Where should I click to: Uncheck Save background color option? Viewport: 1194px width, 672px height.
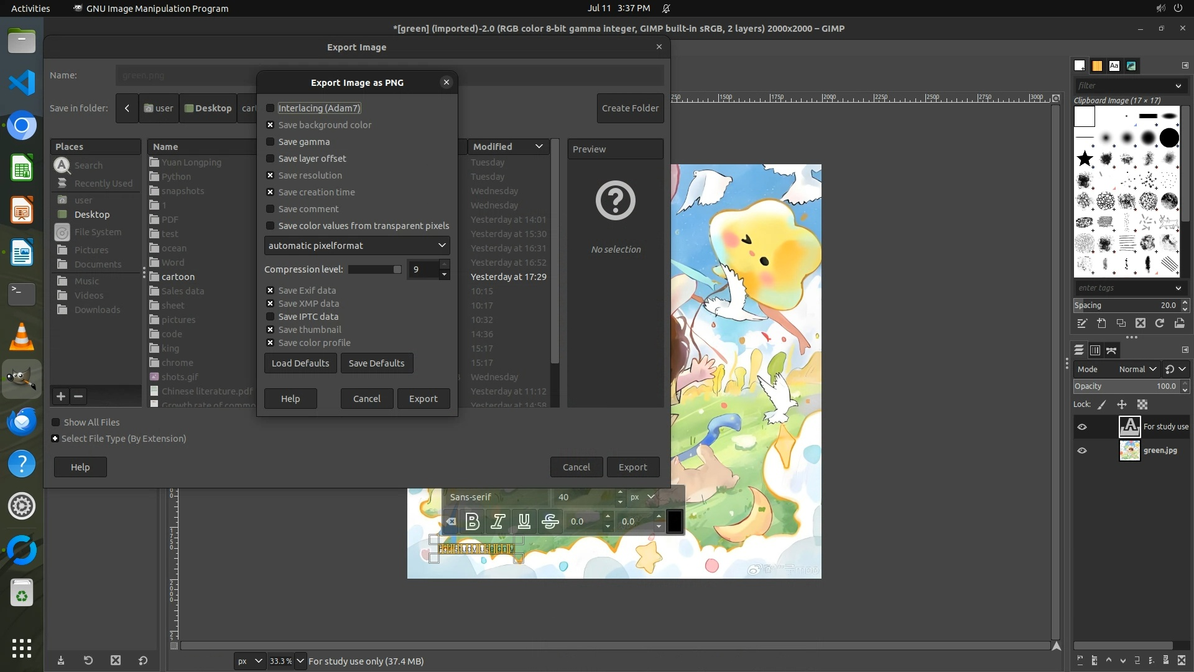pos(271,125)
